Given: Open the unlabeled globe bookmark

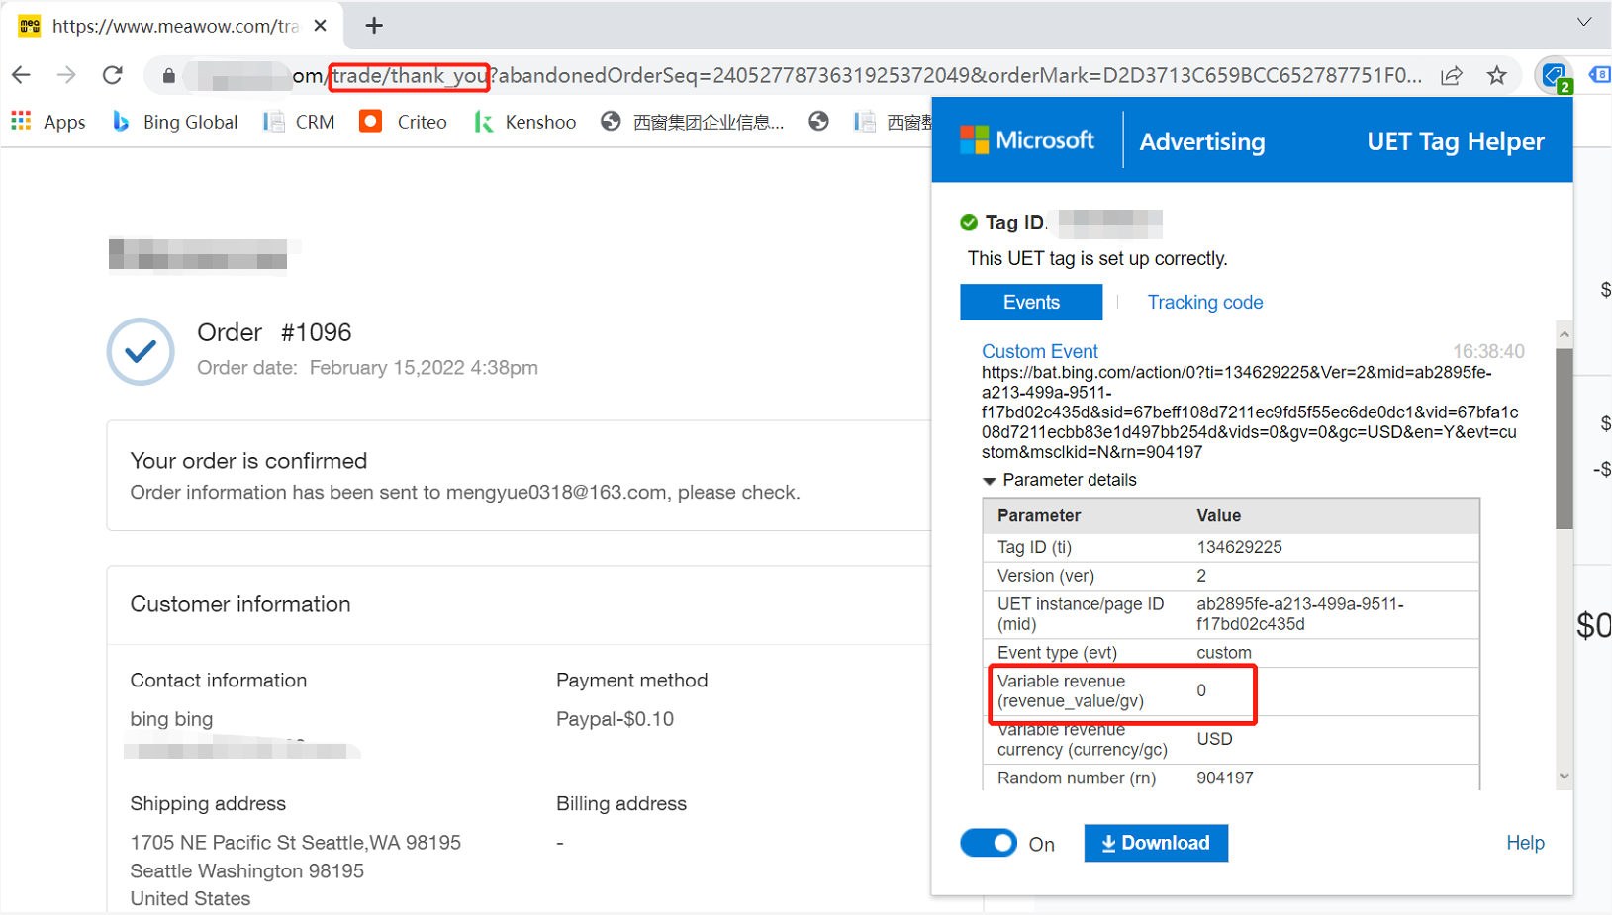Looking at the screenshot, I should click(x=818, y=122).
